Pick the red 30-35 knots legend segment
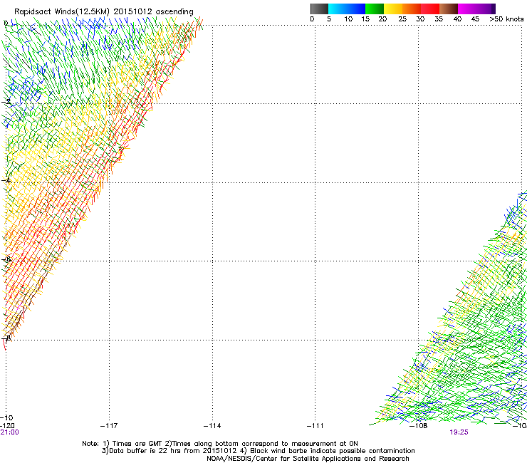The image size is (527, 463). [430, 9]
